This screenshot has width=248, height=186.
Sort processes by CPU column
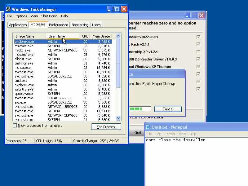point(85,36)
